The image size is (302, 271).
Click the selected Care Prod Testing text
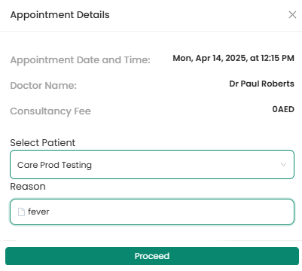tap(54, 165)
